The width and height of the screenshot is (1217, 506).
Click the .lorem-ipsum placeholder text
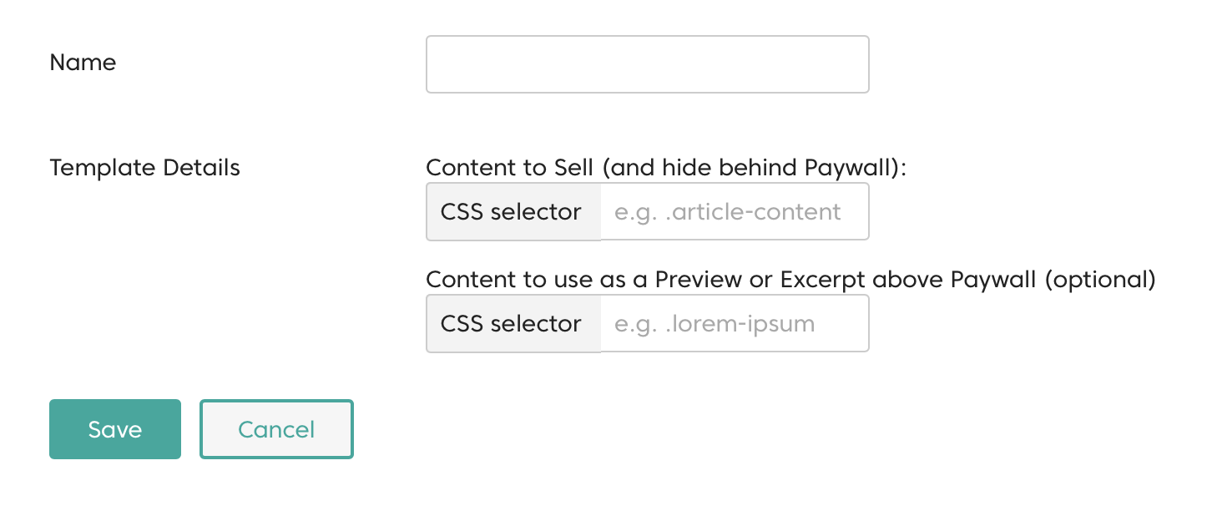pos(715,324)
